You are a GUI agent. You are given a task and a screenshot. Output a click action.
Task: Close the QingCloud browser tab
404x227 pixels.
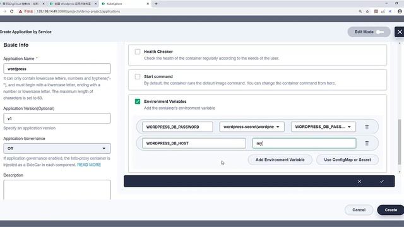tap(44, 4)
